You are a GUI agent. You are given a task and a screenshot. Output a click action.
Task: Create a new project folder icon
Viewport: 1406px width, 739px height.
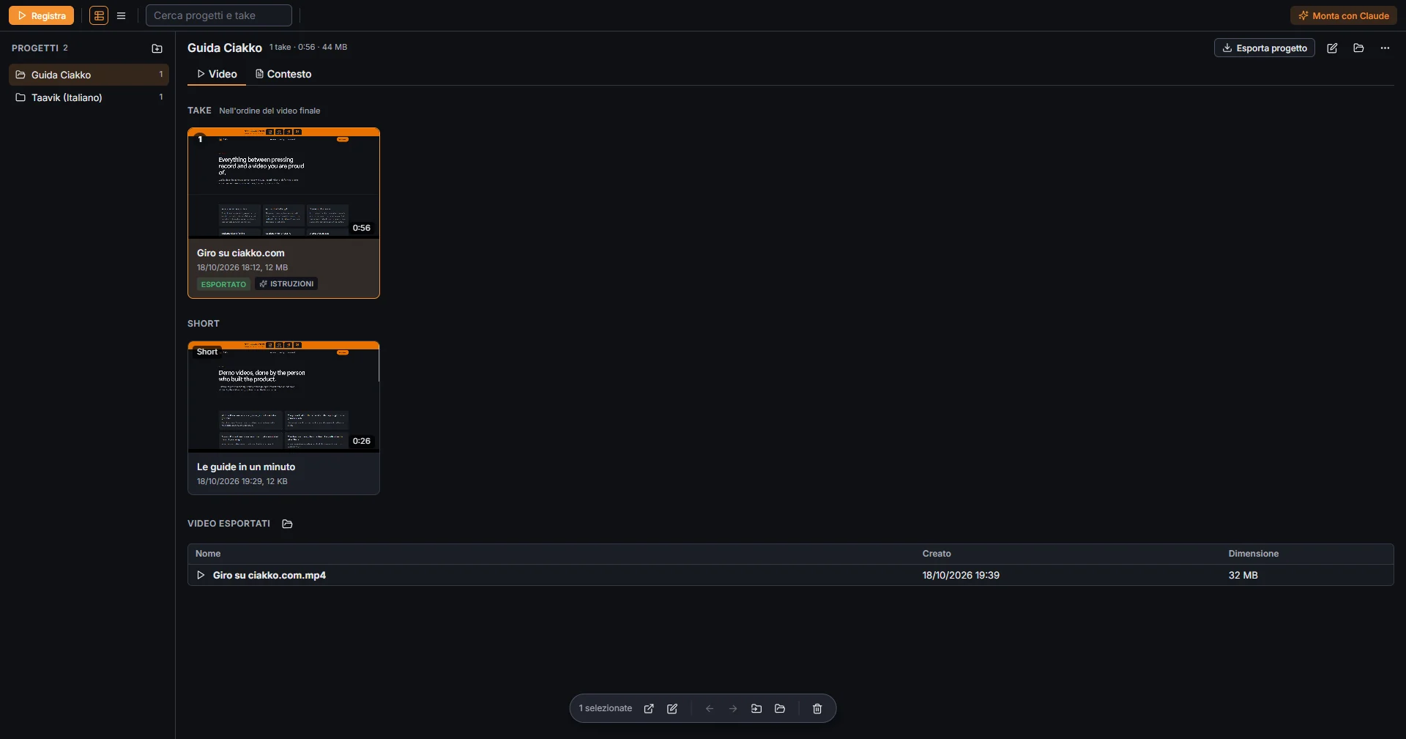pos(157,48)
